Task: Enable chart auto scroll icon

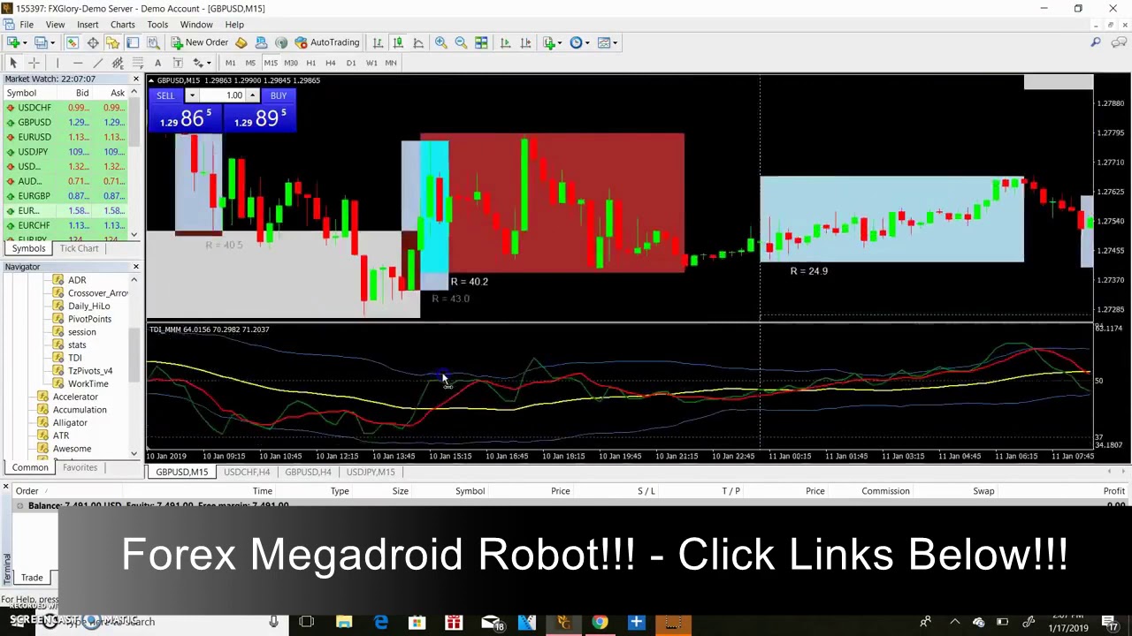Action: coord(505,42)
